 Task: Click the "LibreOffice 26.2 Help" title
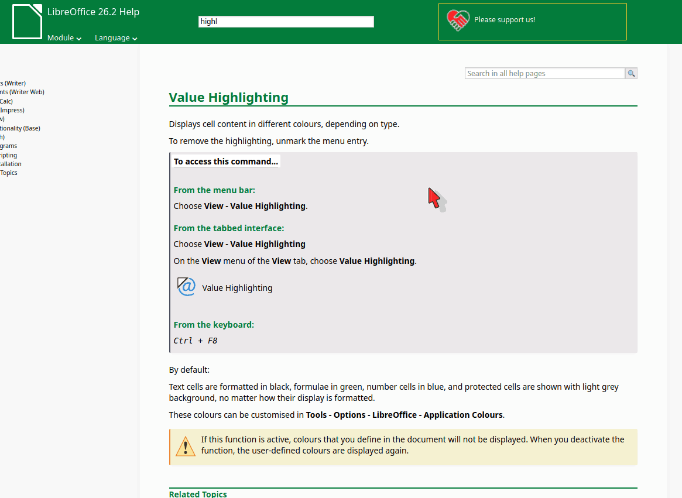point(94,12)
